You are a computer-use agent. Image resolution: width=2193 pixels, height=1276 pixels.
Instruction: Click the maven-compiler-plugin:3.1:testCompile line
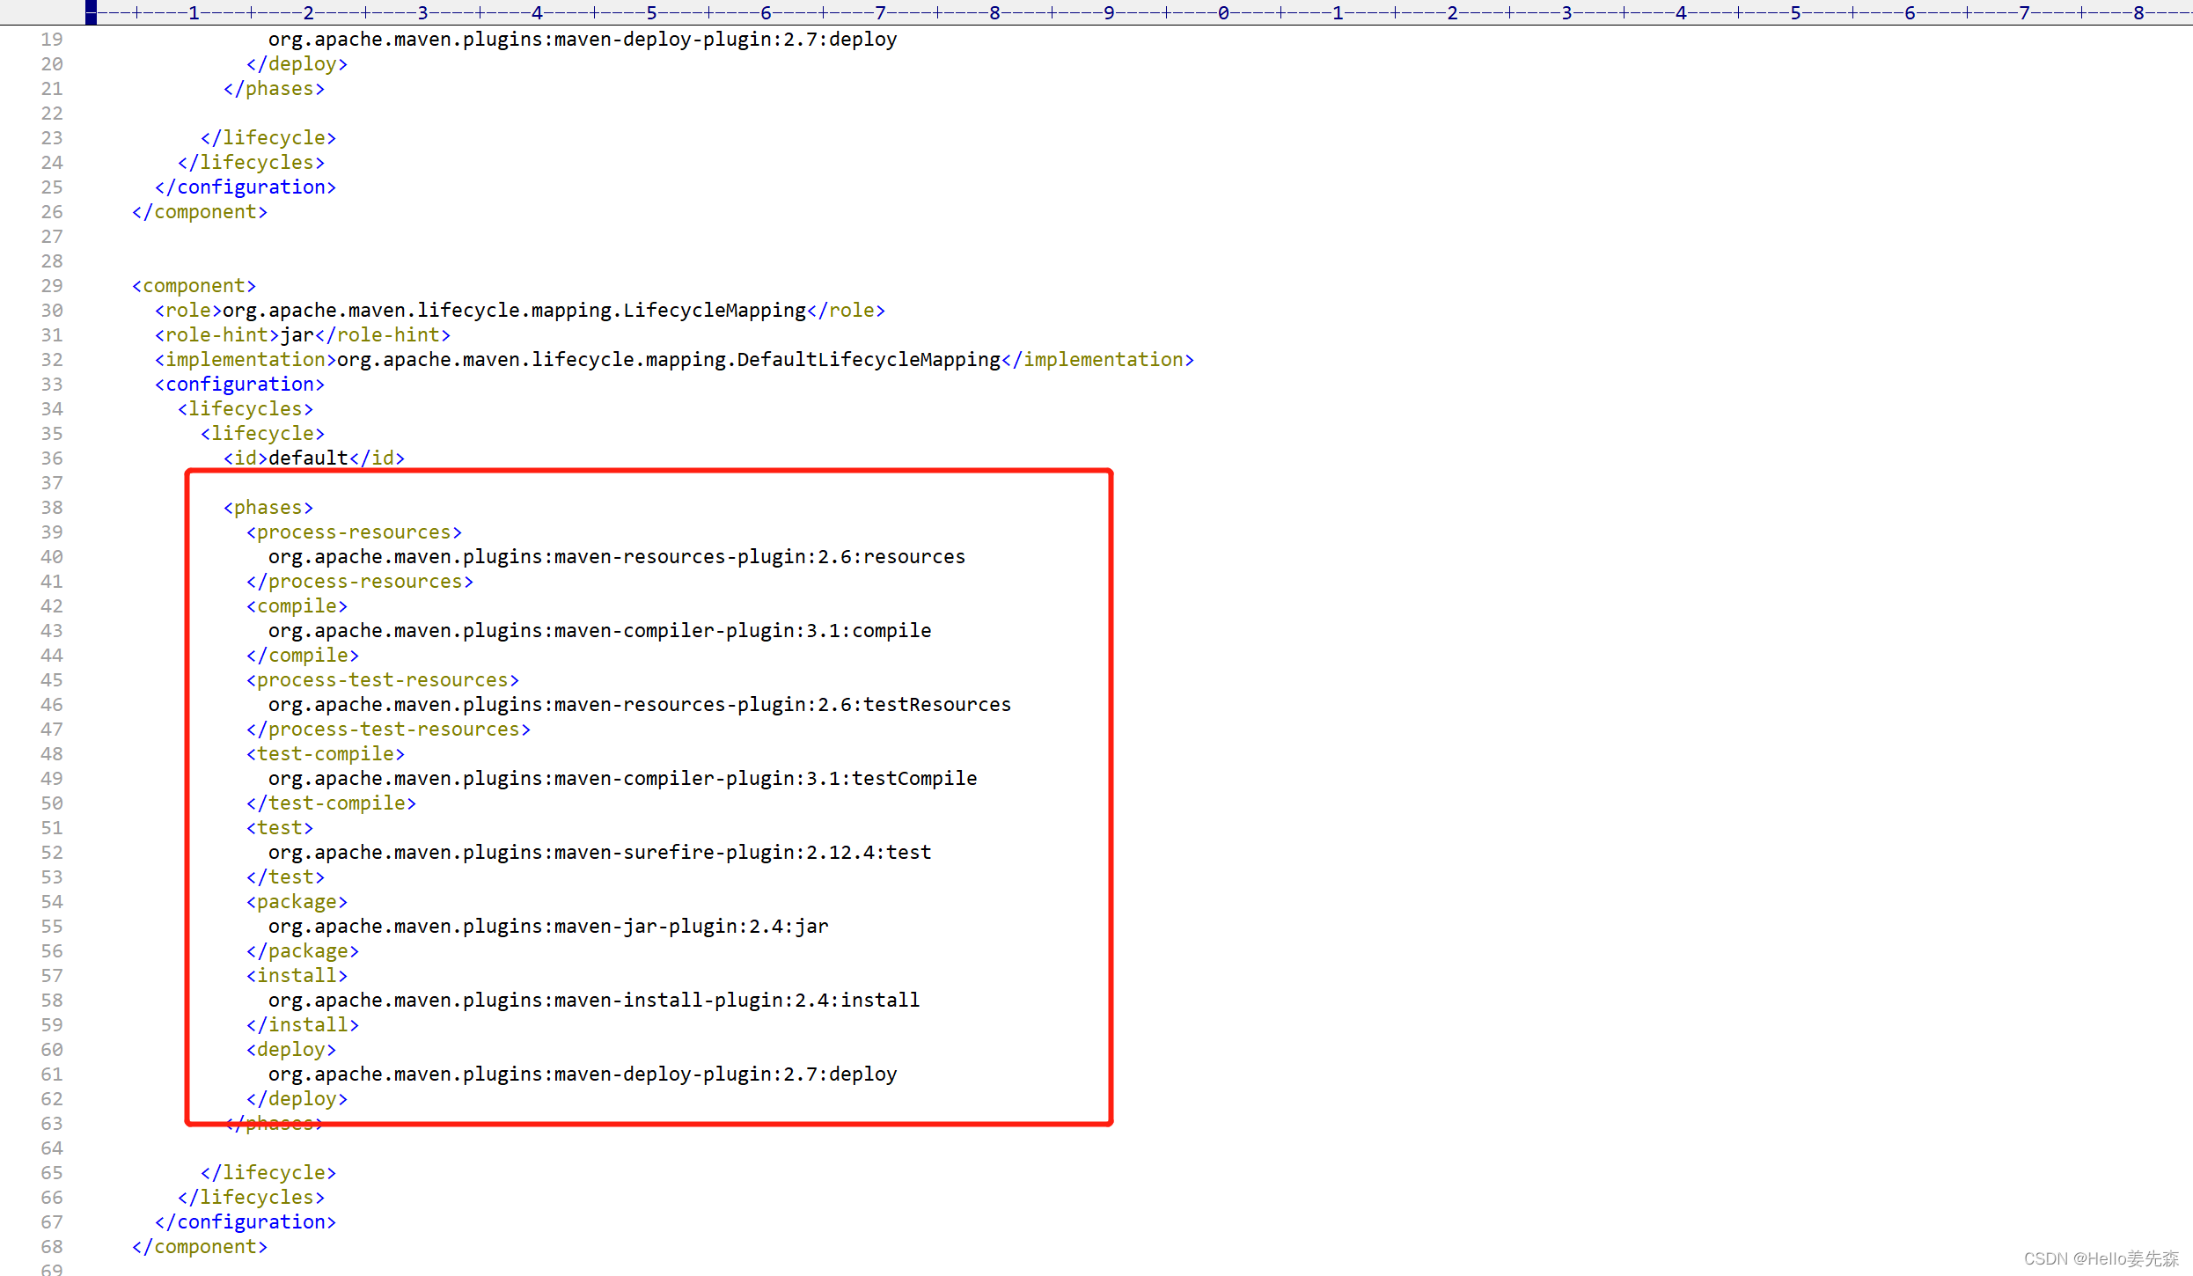(x=623, y=779)
